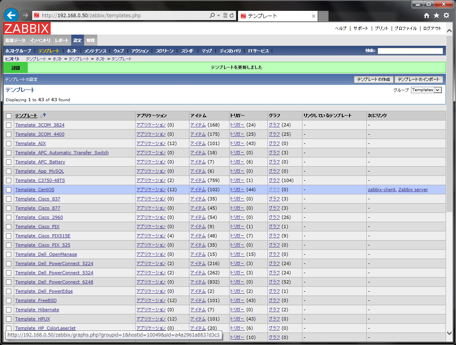Click the magnifier search icon in address bar
Screen dimensions: 456x345
212,16
